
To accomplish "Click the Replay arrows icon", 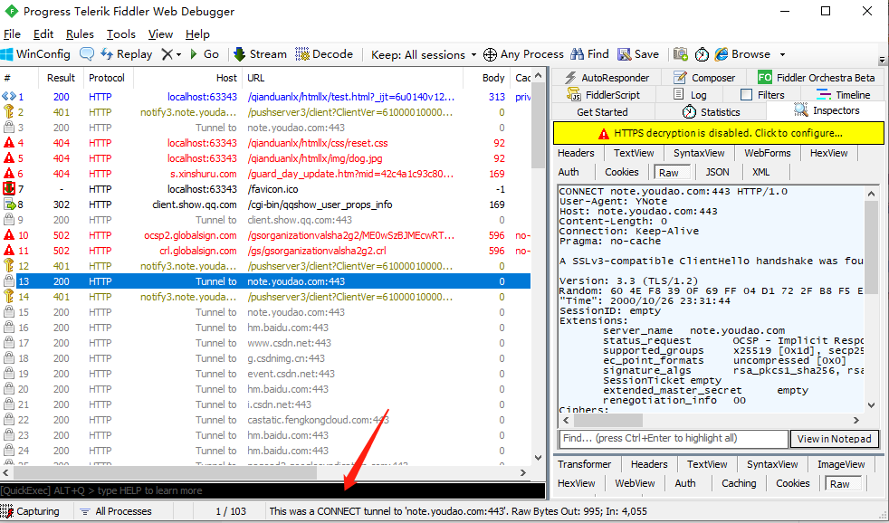I will click(107, 54).
